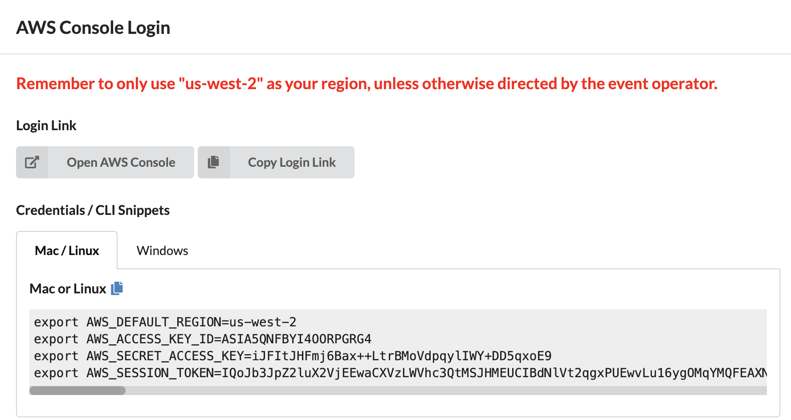The width and height of the screenshot is (791, 420).
Task: Click the Mac or Linux subheading text
Action: pyautogui.click(x=68, y=289)
